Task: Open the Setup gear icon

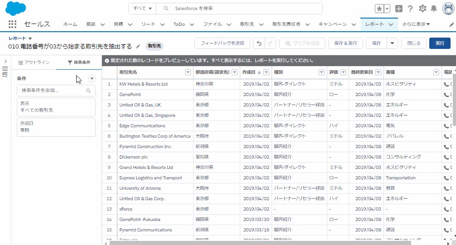Action: 422,9
